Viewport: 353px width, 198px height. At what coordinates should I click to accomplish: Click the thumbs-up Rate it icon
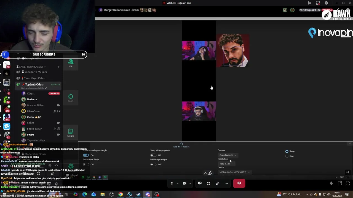[181, 144]
